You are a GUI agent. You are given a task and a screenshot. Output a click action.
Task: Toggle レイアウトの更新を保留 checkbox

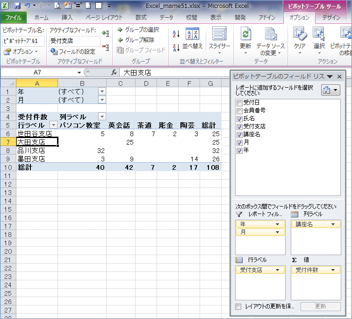(239, 306)
